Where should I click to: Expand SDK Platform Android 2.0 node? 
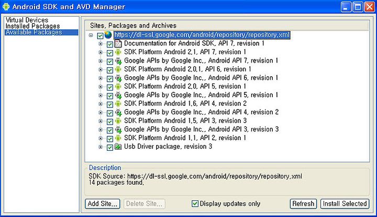(x=101, y=87)
